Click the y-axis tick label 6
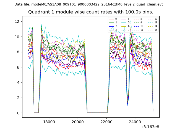 point(18,67)
